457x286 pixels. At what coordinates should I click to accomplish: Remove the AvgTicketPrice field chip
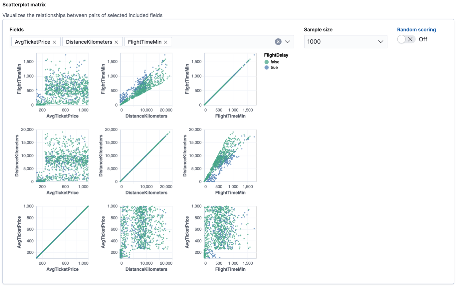(55, 42)
